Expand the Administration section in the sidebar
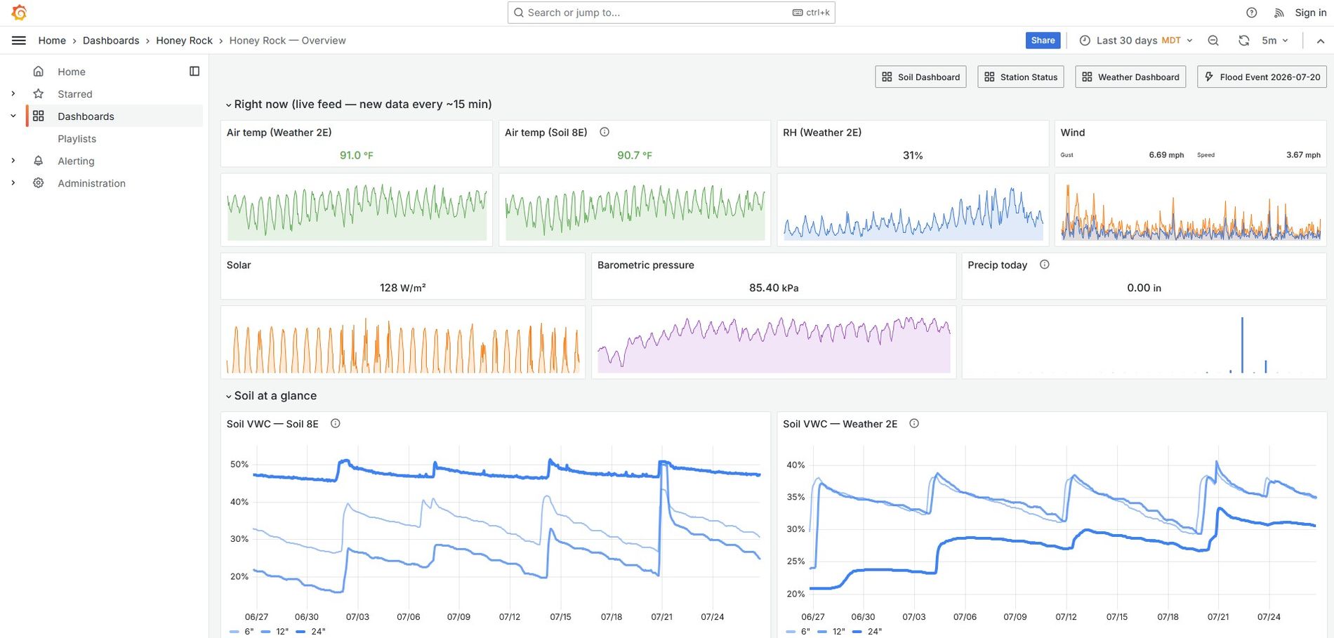This screenshot has width=1334, height=638. point(13,183)
